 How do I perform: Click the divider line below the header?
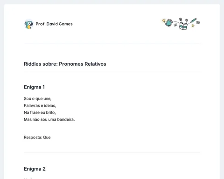pos(112,44)
